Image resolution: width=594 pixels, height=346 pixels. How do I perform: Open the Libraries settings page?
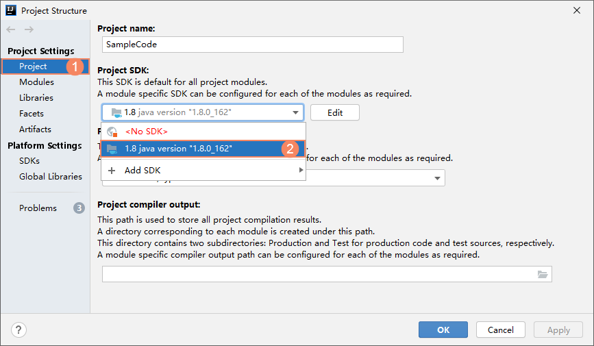(36, 98)
